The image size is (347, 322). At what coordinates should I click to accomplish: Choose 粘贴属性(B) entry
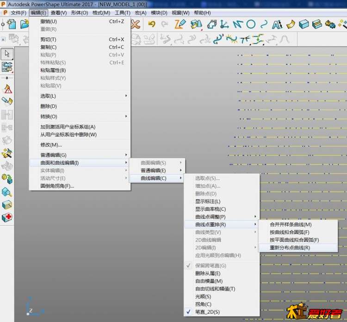[80, 70]
